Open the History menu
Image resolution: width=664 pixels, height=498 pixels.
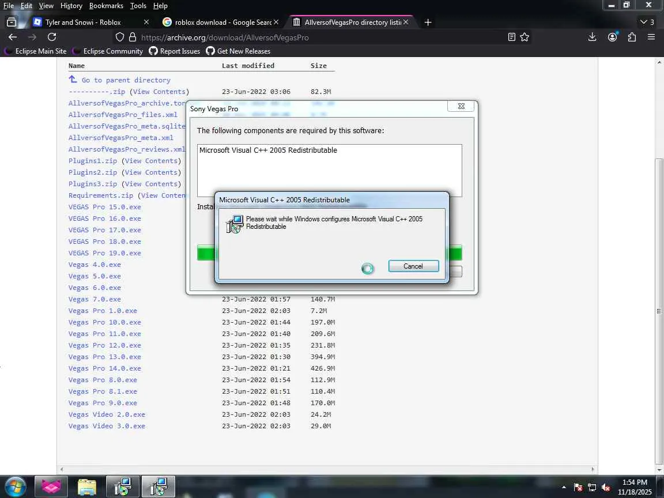pos(71,6)
